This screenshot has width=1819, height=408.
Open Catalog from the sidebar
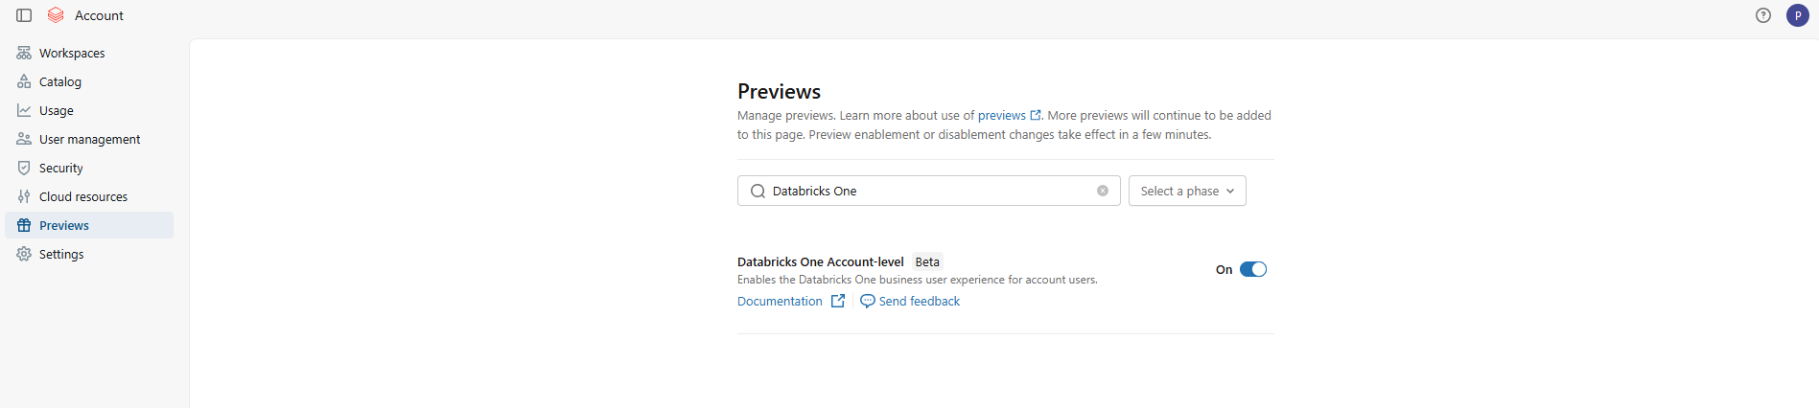pyautogui.click(x=89, y=81)
